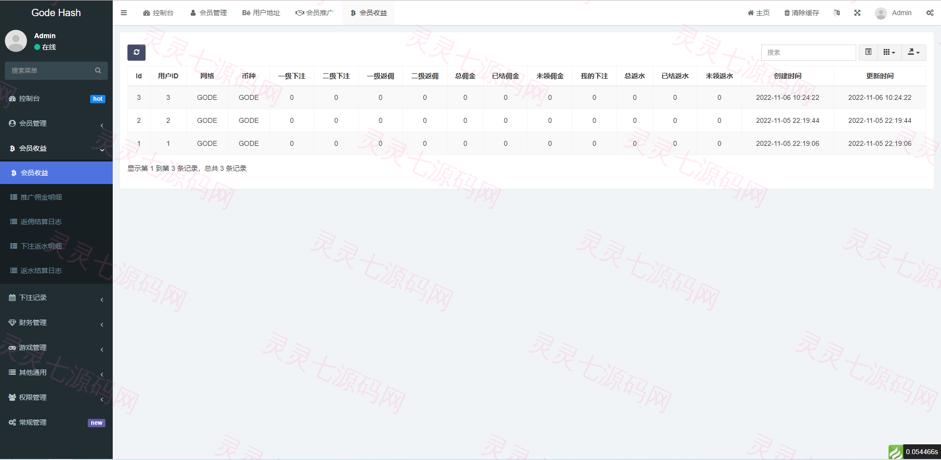The image size is (941, 460).
Task: Click the Gode Hash logo title
Action: tap(56, 13)
